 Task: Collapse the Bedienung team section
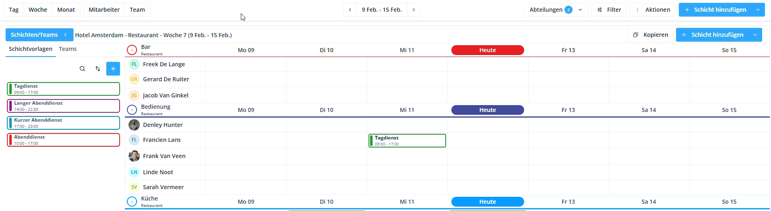point(132,110)
